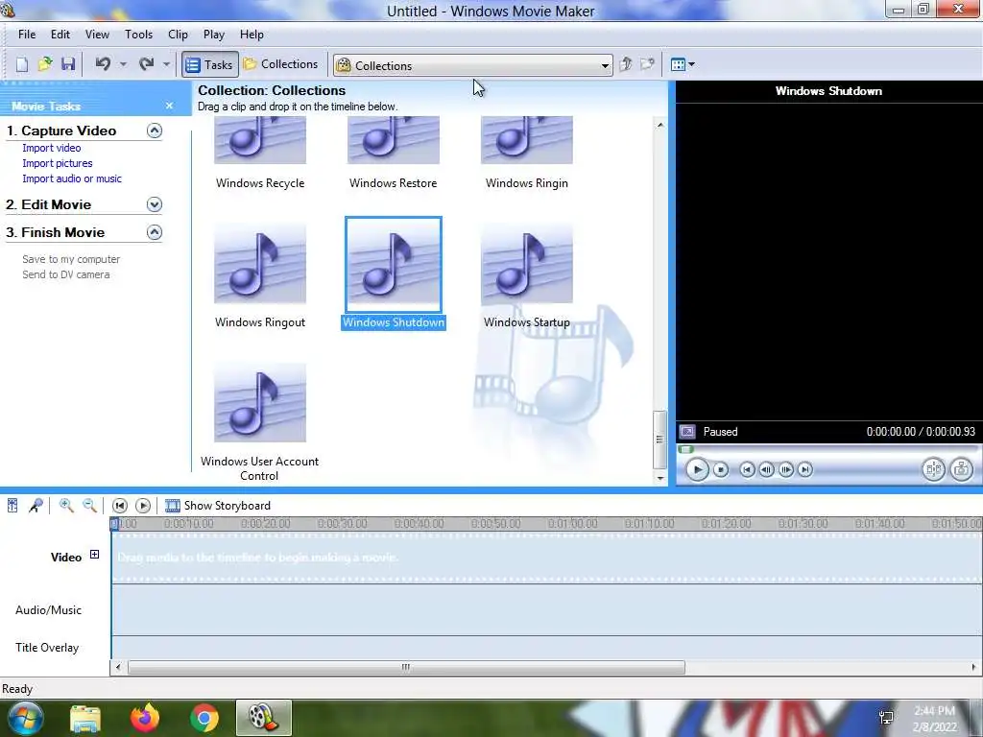Screen dimensions: 983x737
Task: Take a picture from the preview
Action: tap(962, 469)
